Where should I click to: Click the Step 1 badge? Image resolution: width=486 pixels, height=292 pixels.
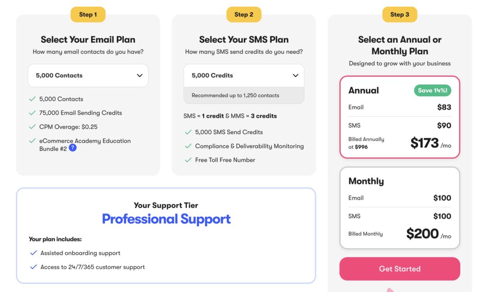pyautogui.click(x=88, y=14)
